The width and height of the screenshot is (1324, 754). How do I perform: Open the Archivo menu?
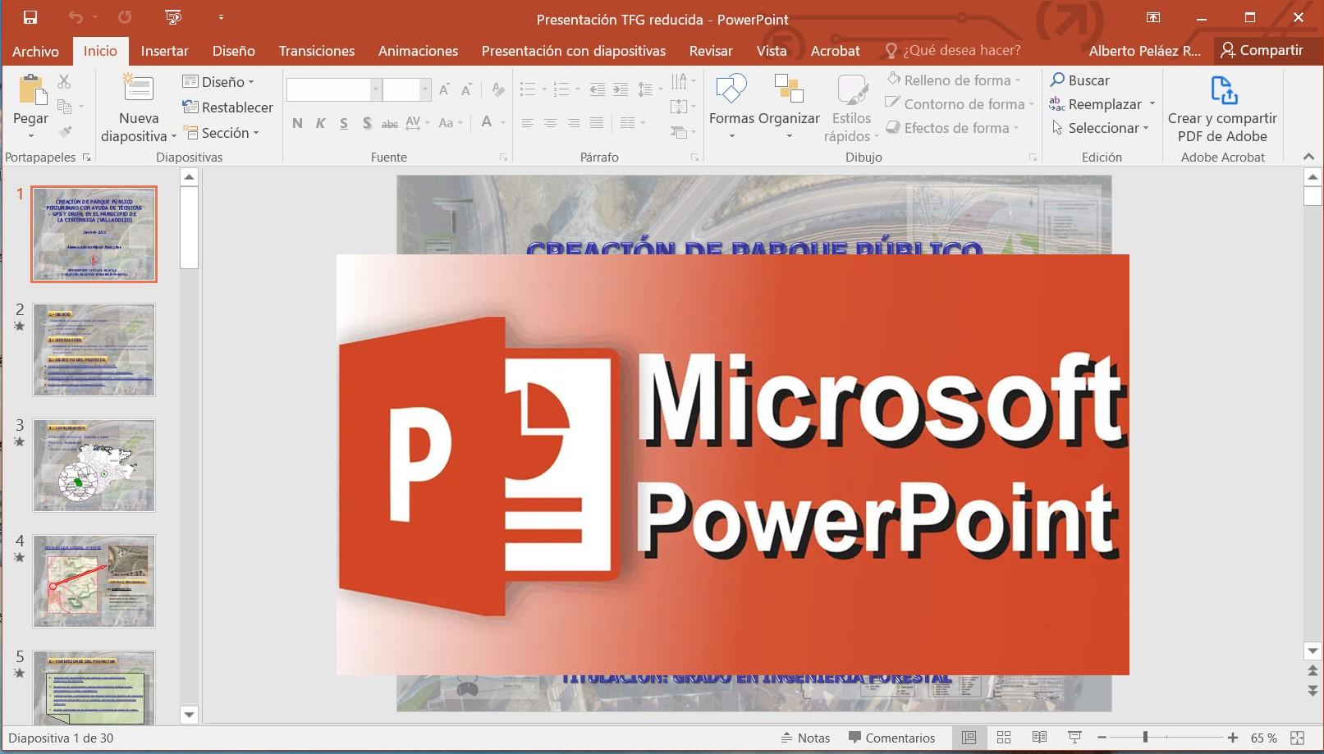click(x=35, y=51)
